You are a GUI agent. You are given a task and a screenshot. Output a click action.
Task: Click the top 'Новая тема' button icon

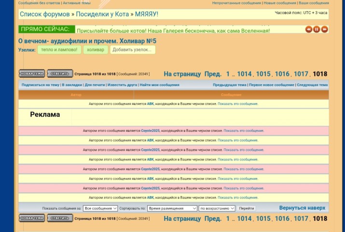click(x=32, y=74)
